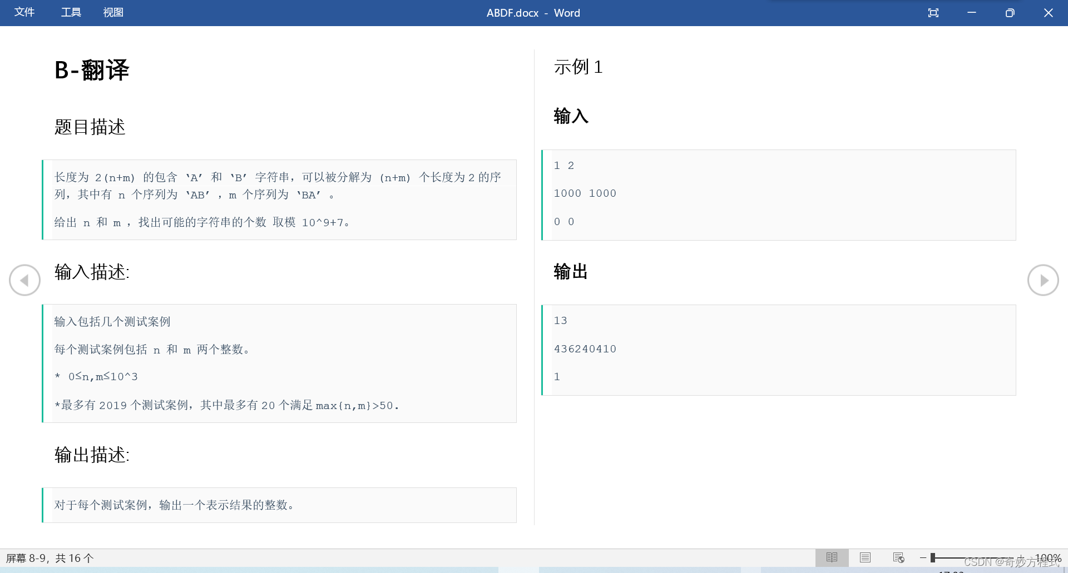Click the bold 输出 heading
The image size is (1068, 573).
(571, 271)
